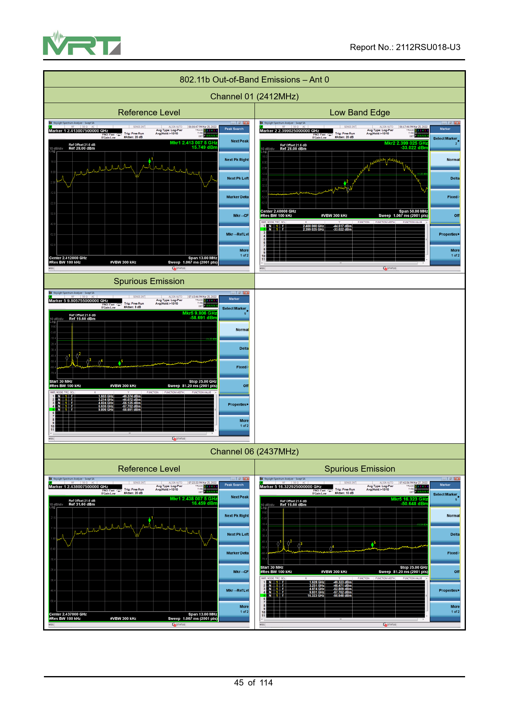Open More 1 of 2 in Channel 01 Spurious plot
The height and width of the screenshot is (720, 509).
(x=234, y=423)
